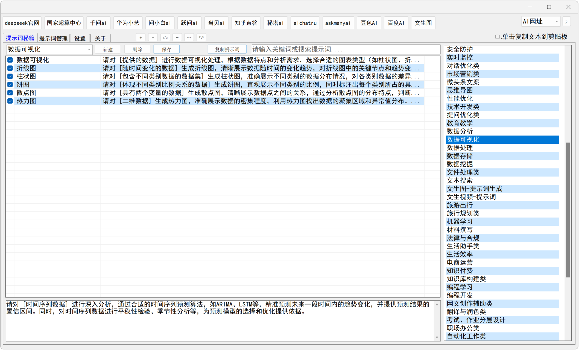Uncheck the 折线图 row checkbox
Viewport: 579px width, 350px height.
[10, 68]
